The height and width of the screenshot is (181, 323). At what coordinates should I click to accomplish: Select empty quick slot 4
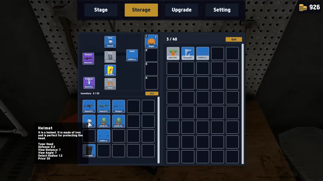[x=151, y=83]
